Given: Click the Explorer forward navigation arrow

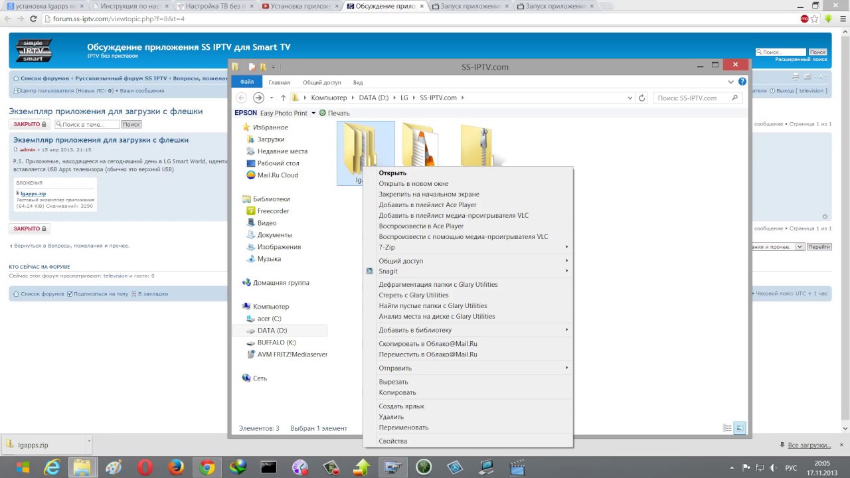Looking at the screenshot, I should pyautogui.click(x=259, y=98).
